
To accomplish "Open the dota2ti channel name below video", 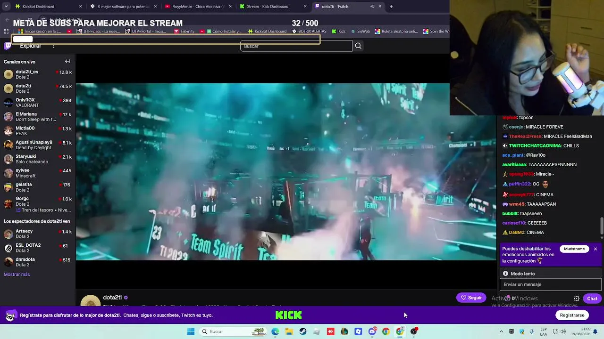I will (112, 298).
